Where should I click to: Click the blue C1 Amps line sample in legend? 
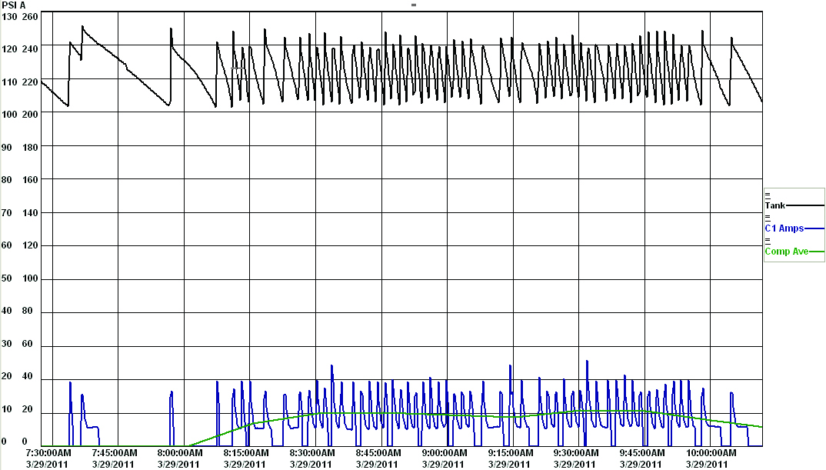(814, 228)
